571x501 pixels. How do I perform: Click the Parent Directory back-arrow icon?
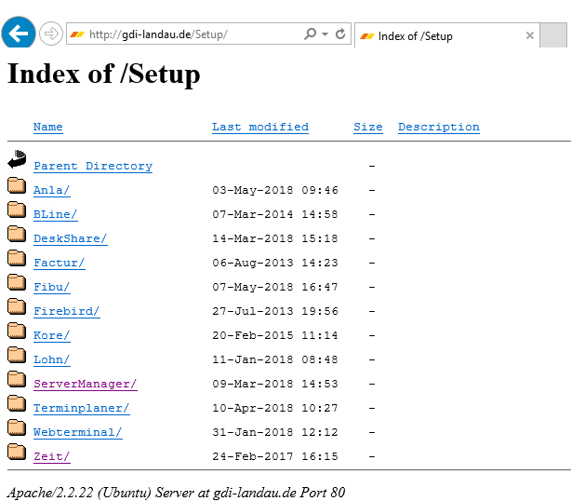tap(17, 160)
